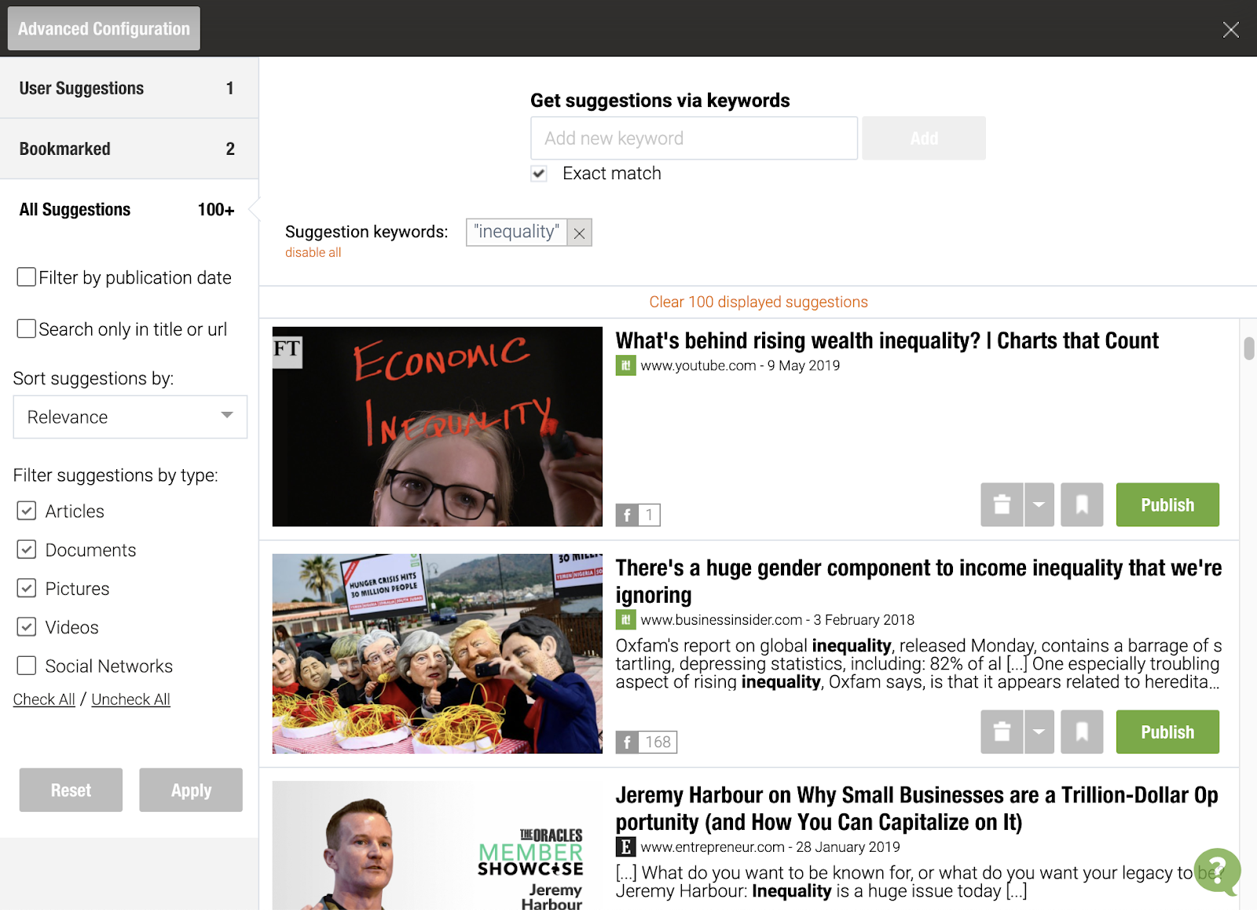Delete the 'Charts that Count' suggestion with trash icon

(1002, 505)
